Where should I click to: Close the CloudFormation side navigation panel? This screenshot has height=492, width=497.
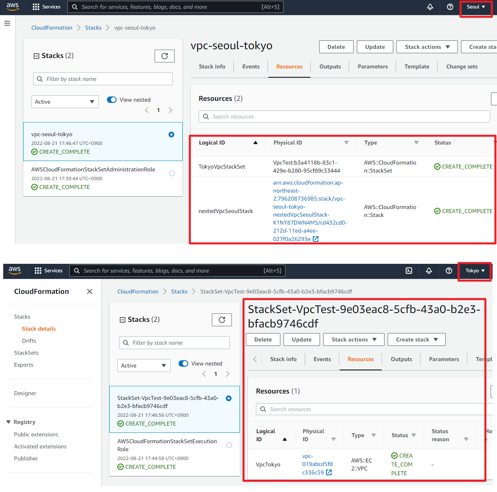tap(90, 291)
